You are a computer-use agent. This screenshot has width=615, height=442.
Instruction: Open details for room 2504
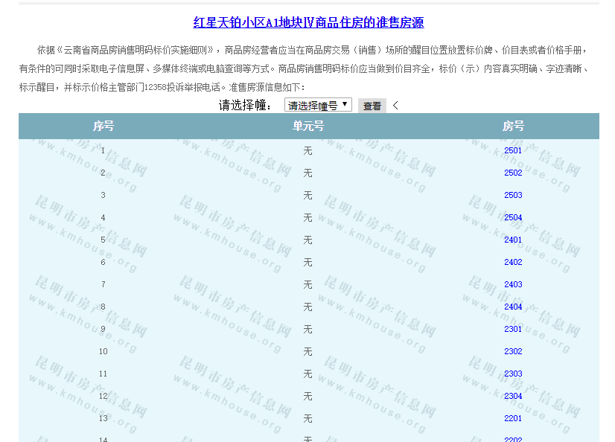pyautogui.click(x=512, y=217)
